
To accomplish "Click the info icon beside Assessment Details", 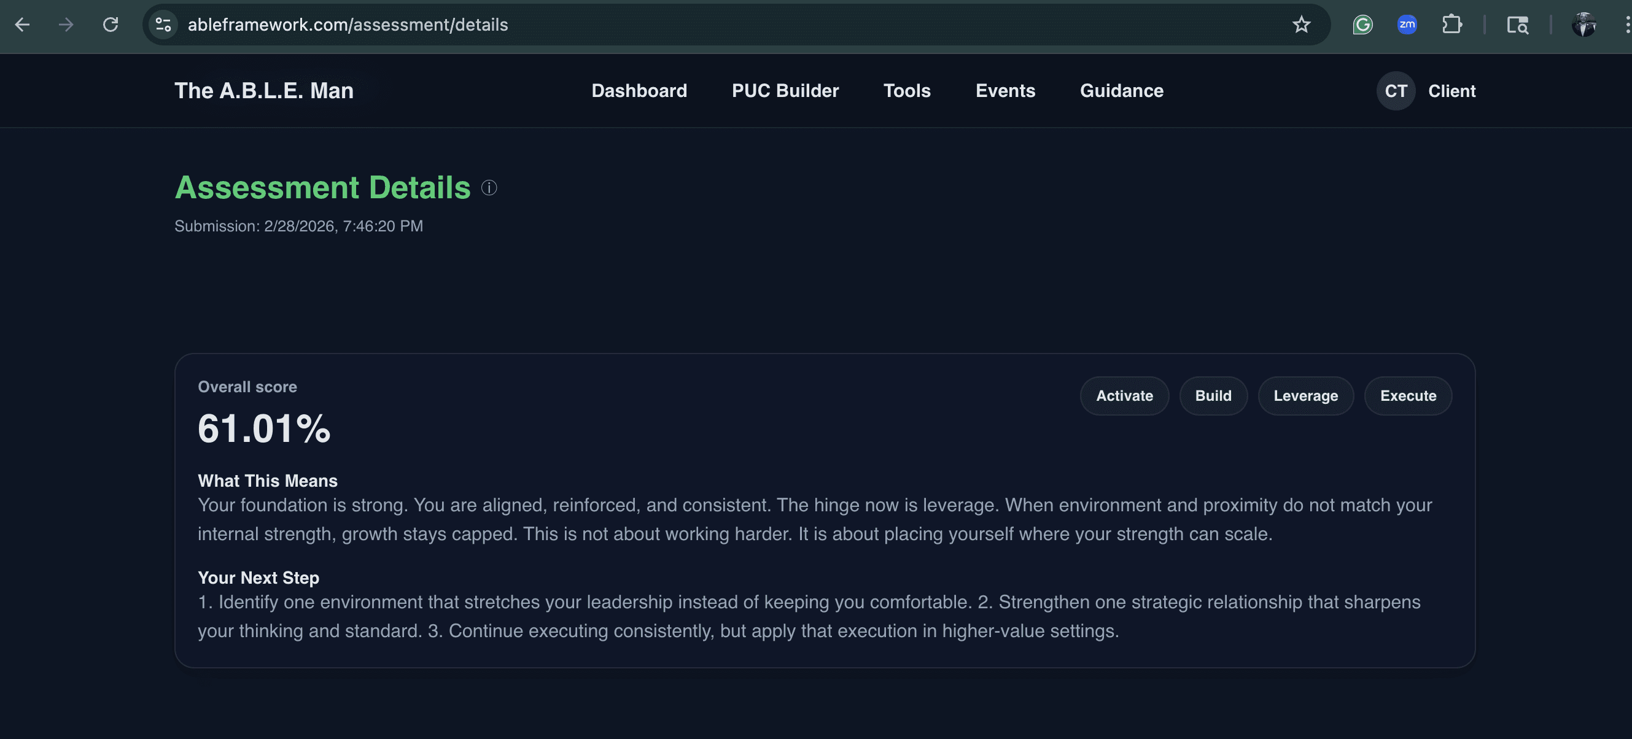I will [489, 187].
